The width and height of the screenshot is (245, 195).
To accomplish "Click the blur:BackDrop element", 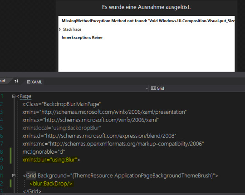I will 51,184.
